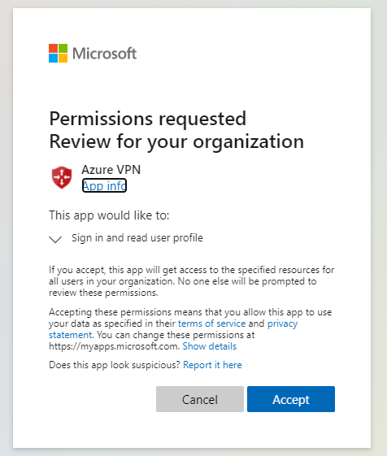Click the Azure VPN app name
Image resolution: width=387 pixels, height=456 pixels.
pos(111,170)
